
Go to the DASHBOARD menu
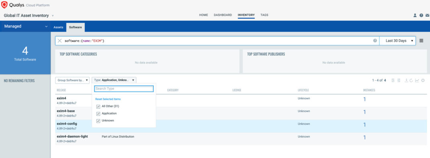click(x=223, y=15)
